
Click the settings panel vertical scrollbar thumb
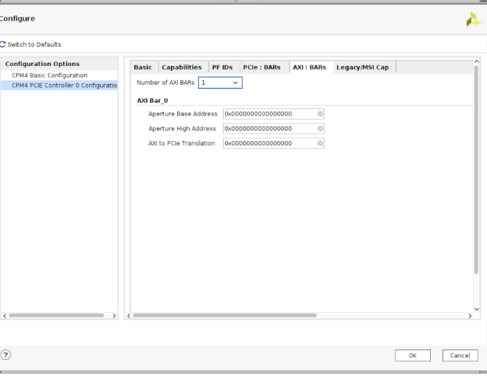(476, 170)
